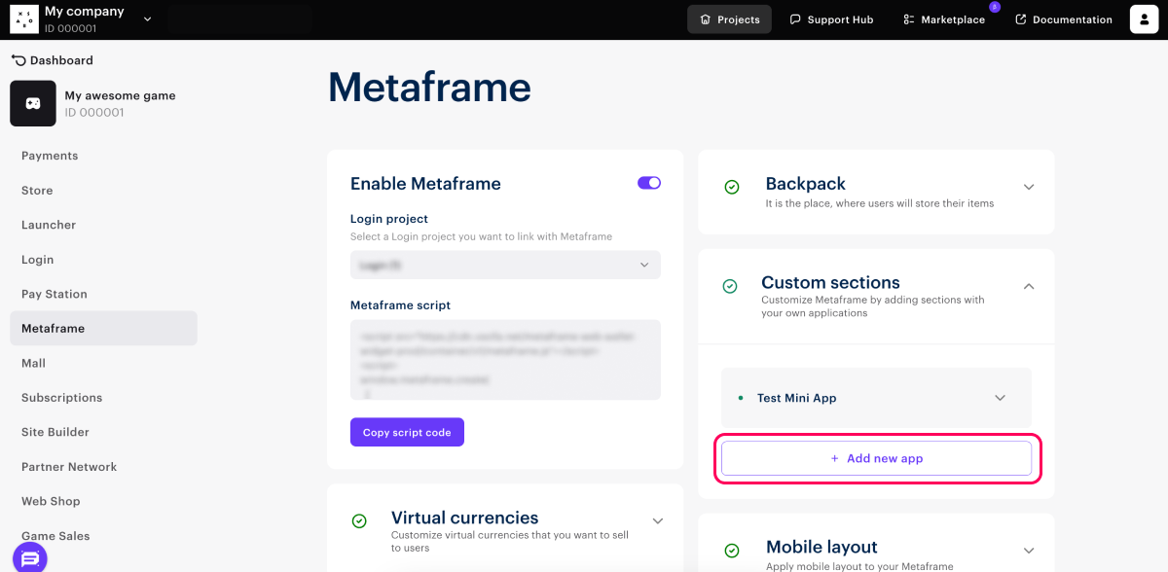
Task: Click the Metaframe script text area
Action: tap(505, 360)
